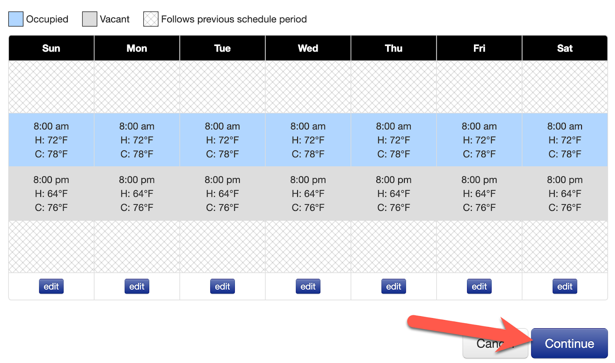Click the gray Vacant legend swatch
Screen dimensions: 615x363
point(90,19)
